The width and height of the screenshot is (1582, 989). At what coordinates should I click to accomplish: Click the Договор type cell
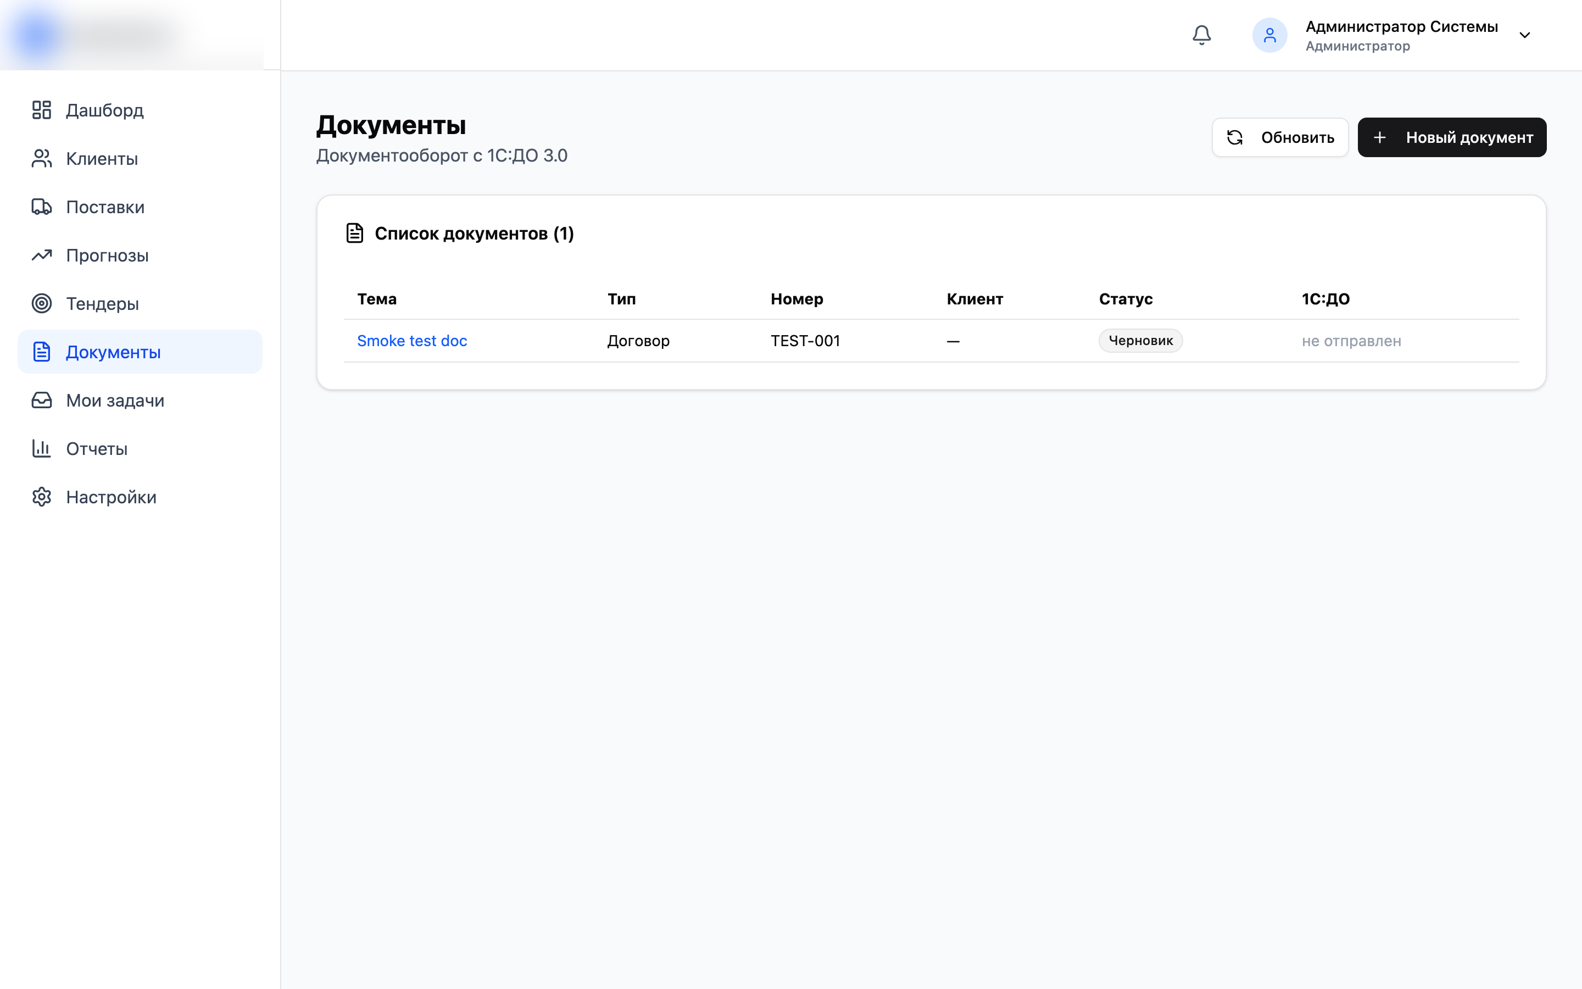[638, 341]
